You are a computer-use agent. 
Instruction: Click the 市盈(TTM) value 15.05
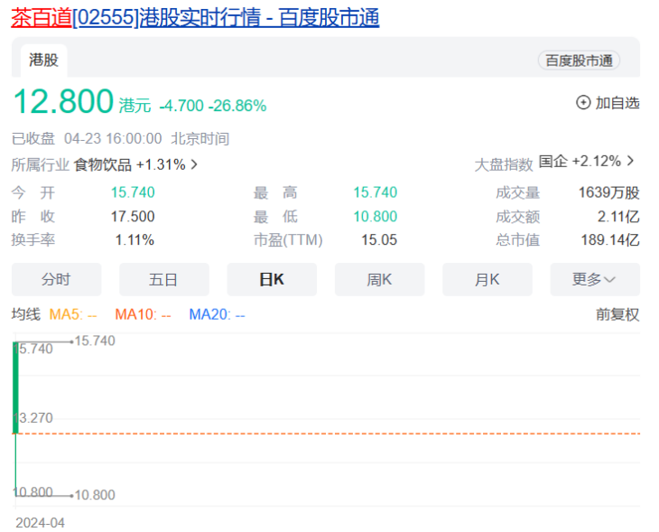click(x=379, y=240)
